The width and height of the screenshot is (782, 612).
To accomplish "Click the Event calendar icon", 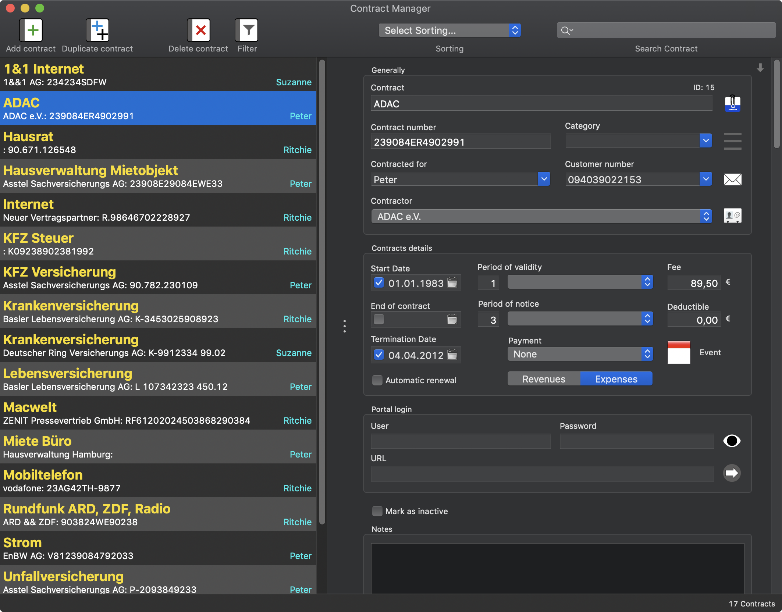I will tap(679, 352).
